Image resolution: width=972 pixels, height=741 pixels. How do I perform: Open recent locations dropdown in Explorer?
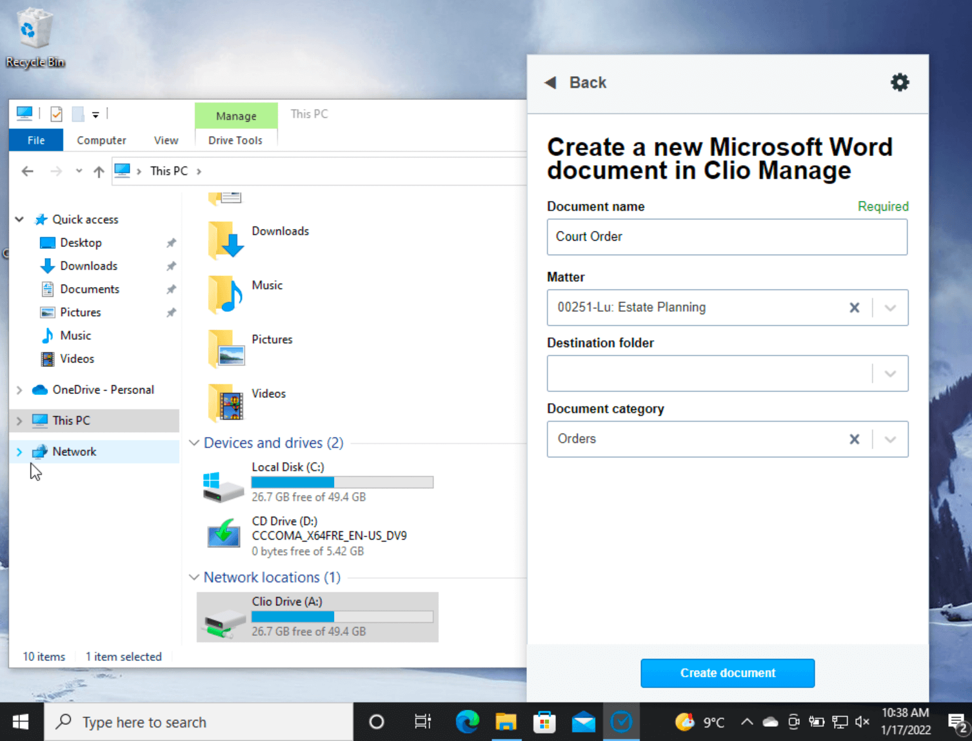click(x=79, y=171)
